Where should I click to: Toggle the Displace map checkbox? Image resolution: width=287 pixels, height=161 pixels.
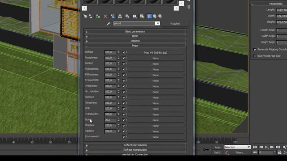pos(123,126)
